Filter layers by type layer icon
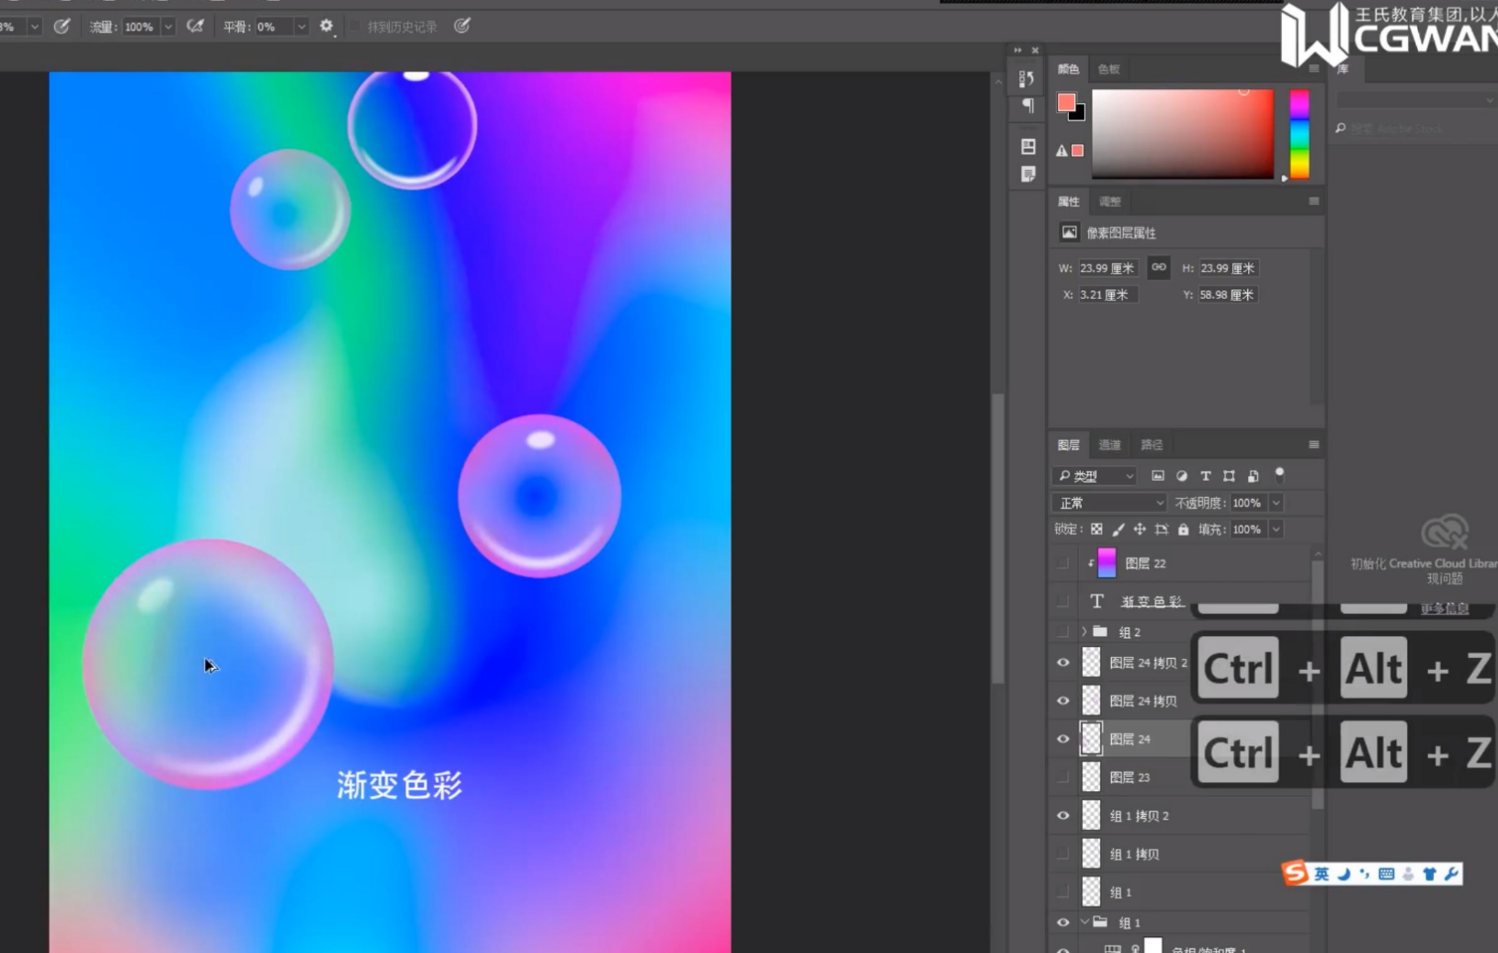Image resolution: width=1498 pixels, height=953 pixels. (x=1206, y=476)
